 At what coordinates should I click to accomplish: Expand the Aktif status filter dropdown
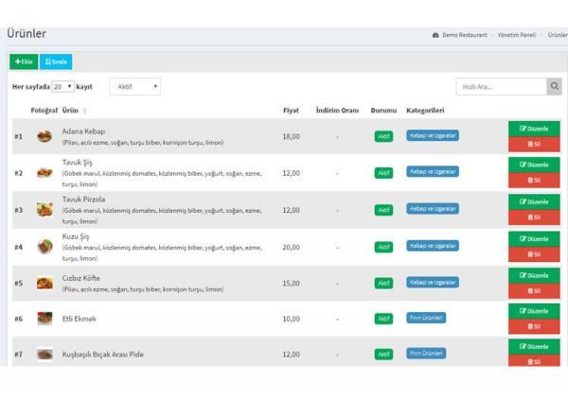click(135, 87)
